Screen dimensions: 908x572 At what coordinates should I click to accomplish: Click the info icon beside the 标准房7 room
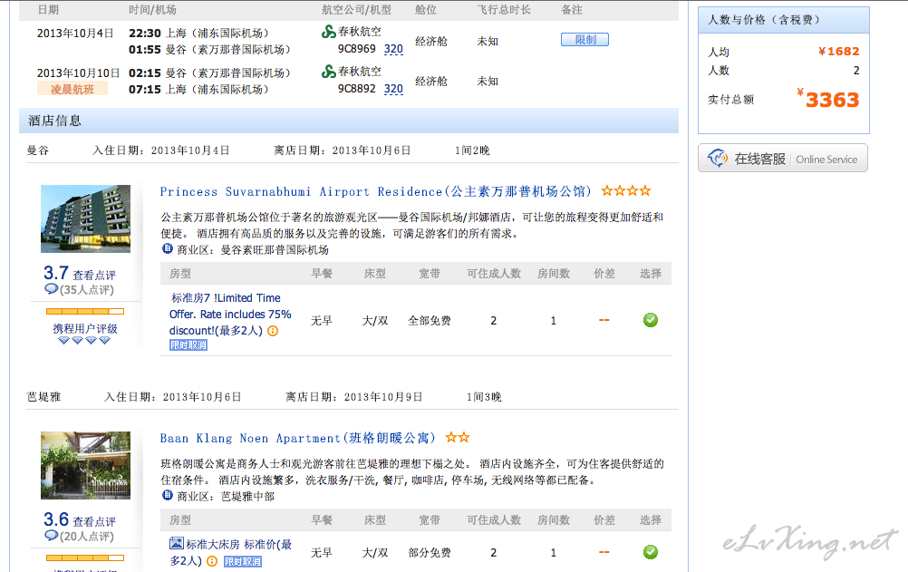point(273,331)
